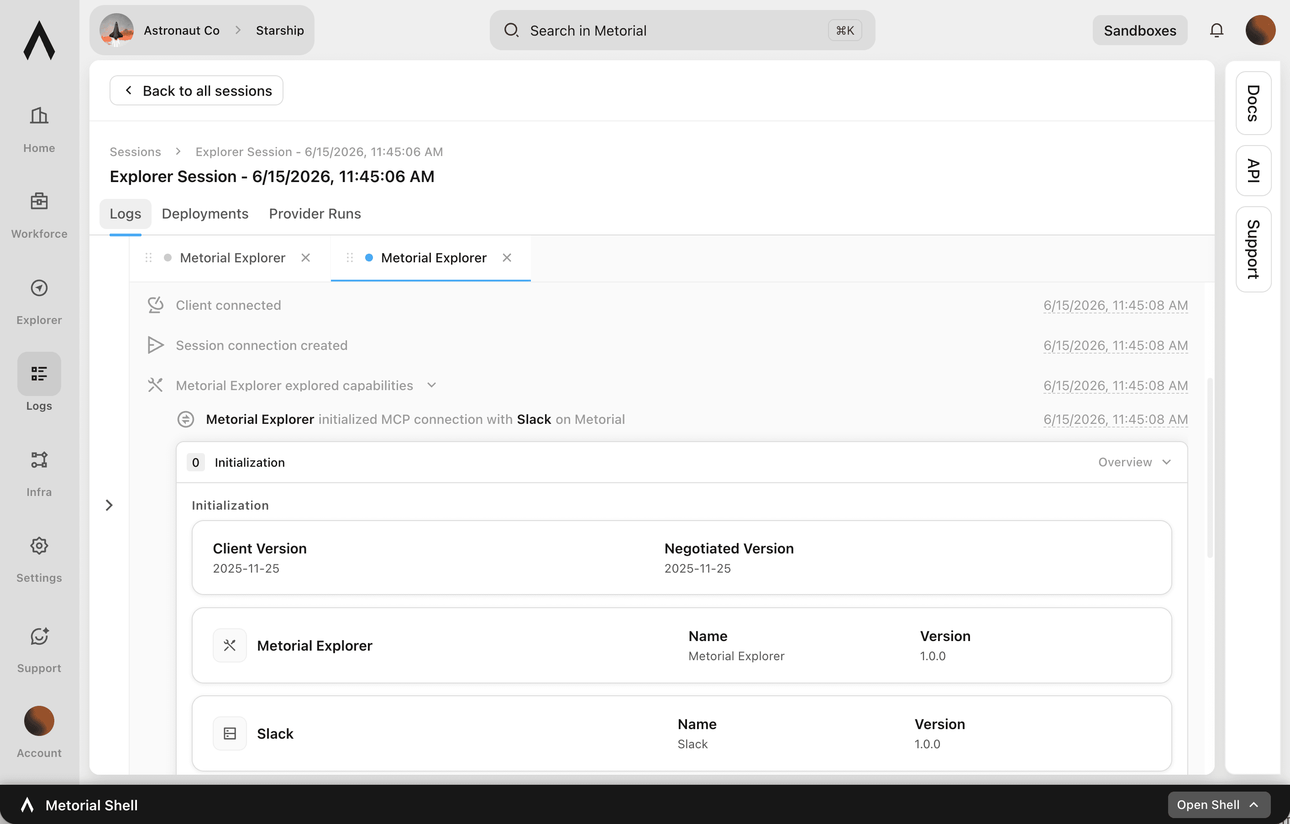Collapse Metorial Explorer explored capabilities chevron
1290x824 pixels.
[x=432, y=385]
